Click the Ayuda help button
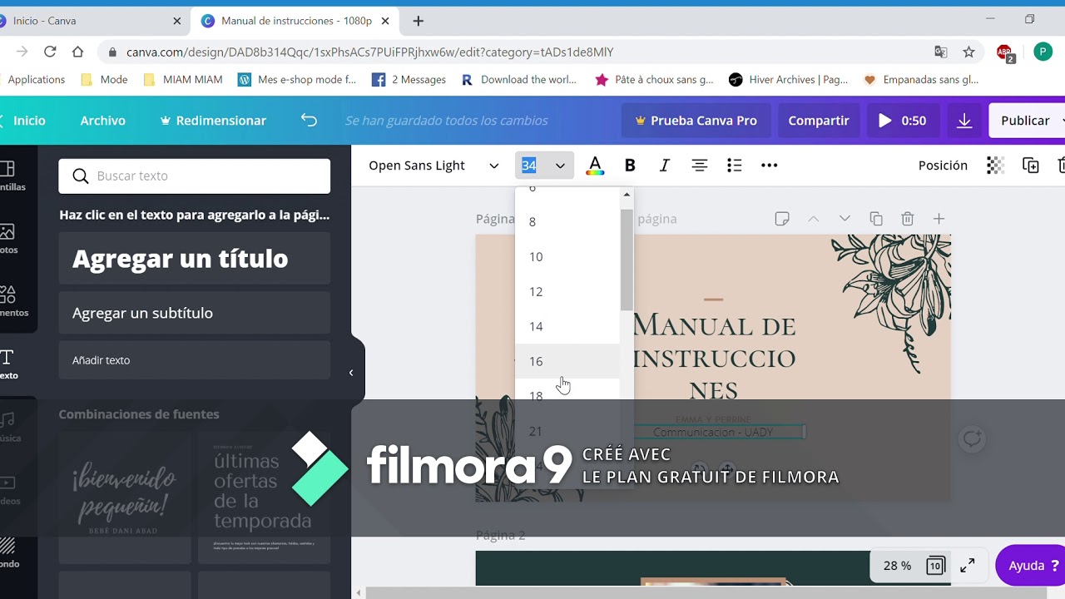The height and width of the screenshot is (599, 1065). [x=1030, y=566]
